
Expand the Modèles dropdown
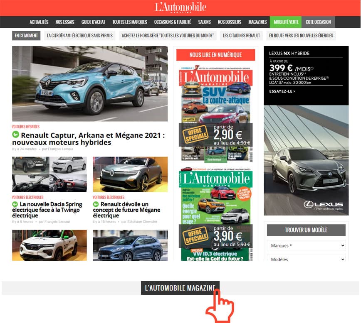click(x=306, y=258)
